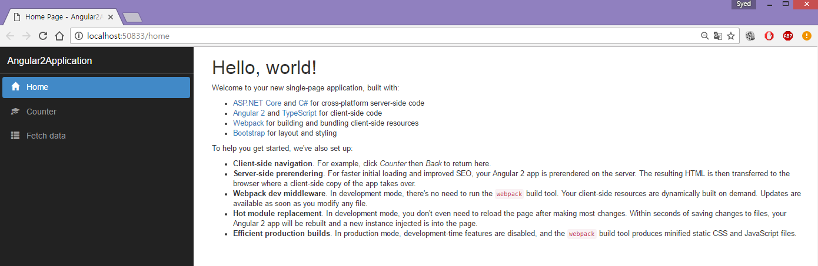The height and width of the screenshot is (266, 818).
Task: Maximize the browser window
Action: [x=785, y=4]
